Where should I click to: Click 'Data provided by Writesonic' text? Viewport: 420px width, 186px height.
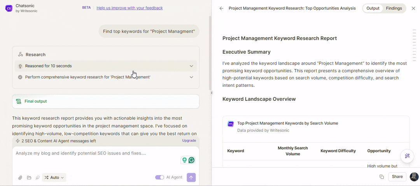tap(263, 130)
